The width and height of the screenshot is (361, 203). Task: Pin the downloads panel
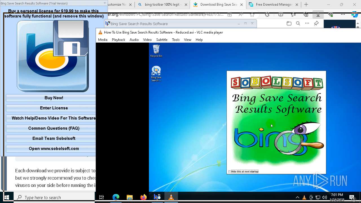[x=316, y=24]
